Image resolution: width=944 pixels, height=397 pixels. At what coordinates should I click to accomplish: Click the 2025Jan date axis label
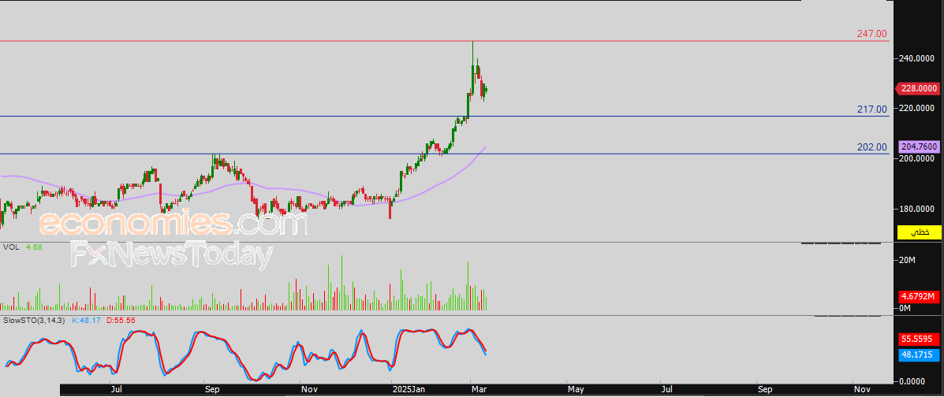[x=409, y=390]
